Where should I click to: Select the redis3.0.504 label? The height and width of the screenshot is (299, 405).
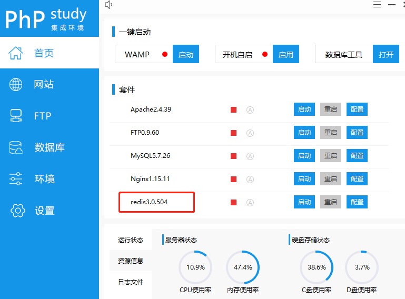[x=149, y=202]
